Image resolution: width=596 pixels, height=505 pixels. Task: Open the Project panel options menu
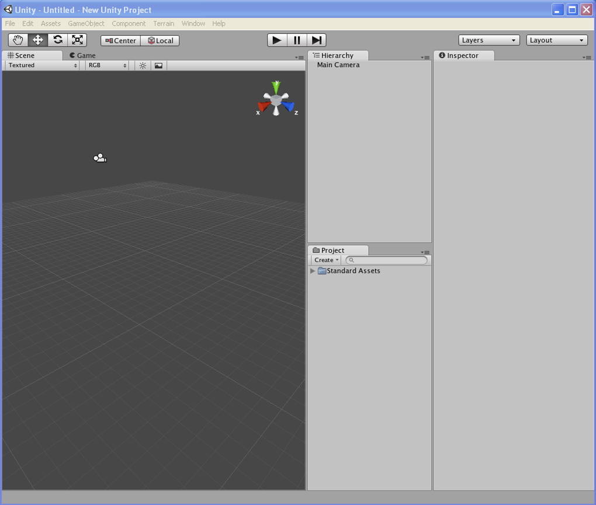point(425,252)
